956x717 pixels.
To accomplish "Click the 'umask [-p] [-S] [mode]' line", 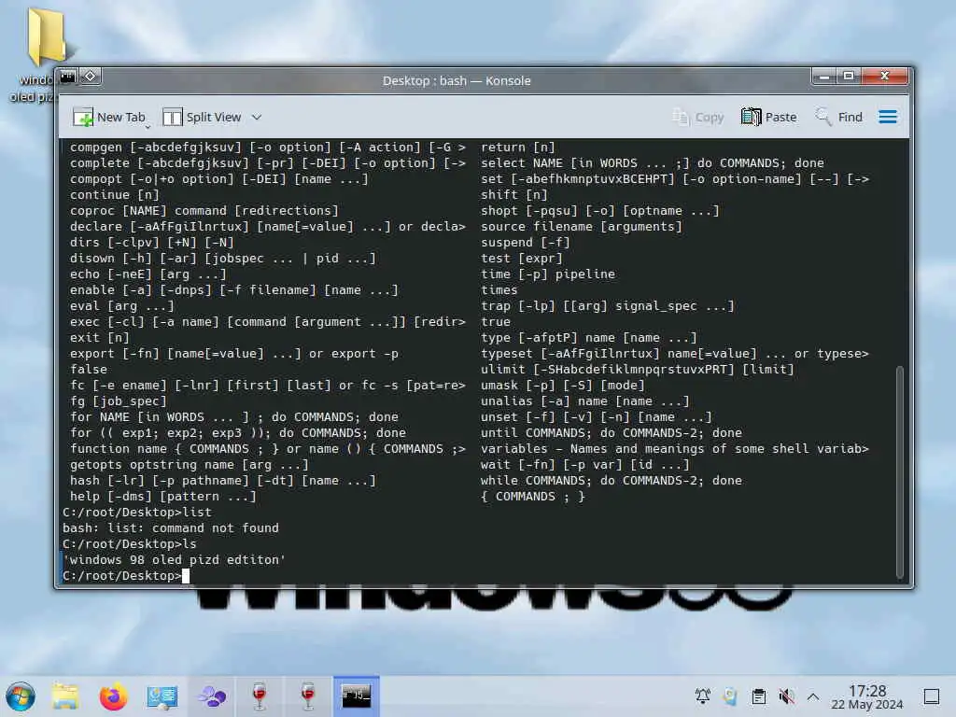I will tap(562, 386).
